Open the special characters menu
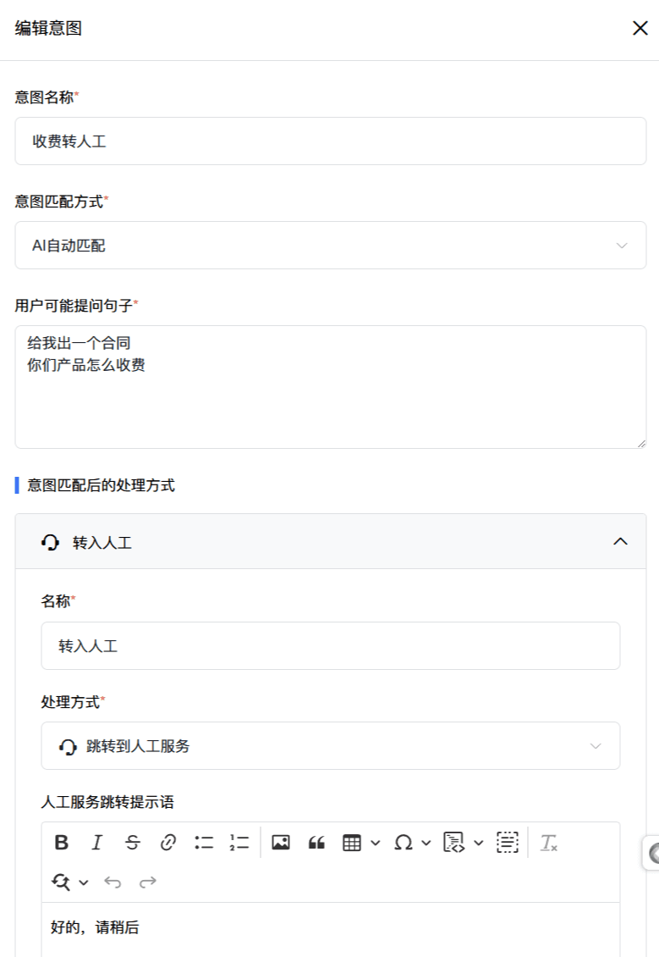The width and height of the screenshot is (659, 957). click(x=412, y=843)
